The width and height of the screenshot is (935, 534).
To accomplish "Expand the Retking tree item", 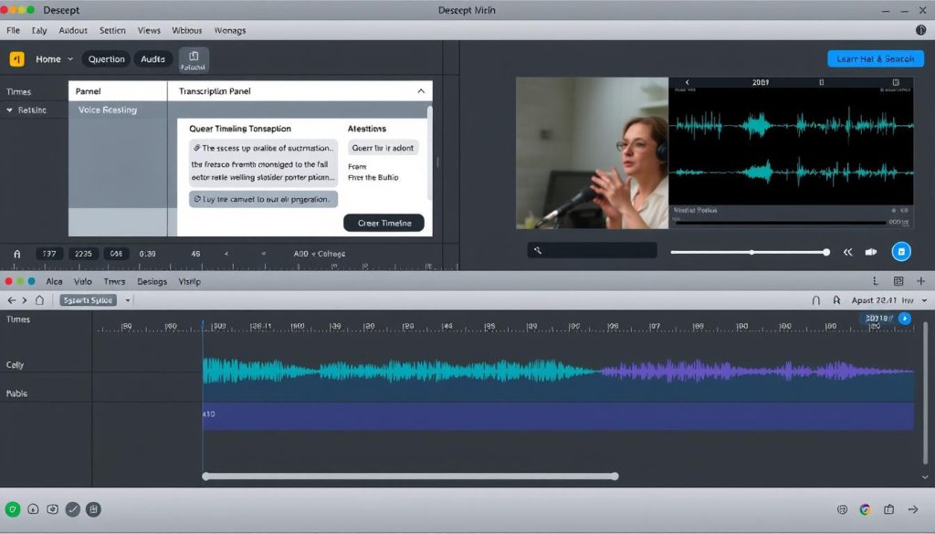I will 10,110.
